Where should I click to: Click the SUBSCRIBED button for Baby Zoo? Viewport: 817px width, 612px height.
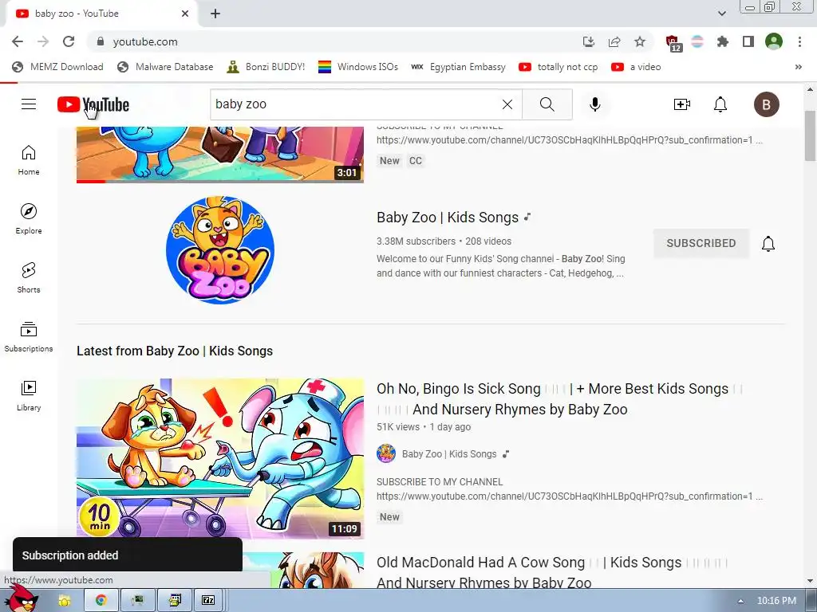701,244
